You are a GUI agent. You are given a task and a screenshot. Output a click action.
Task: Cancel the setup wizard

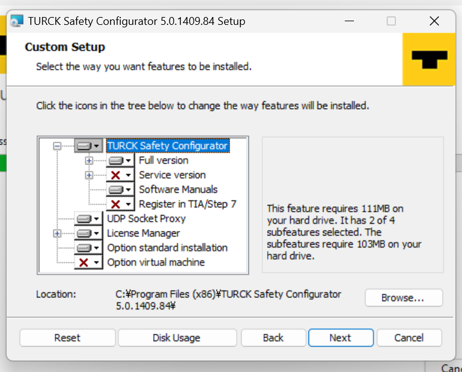tap(409, 338)
